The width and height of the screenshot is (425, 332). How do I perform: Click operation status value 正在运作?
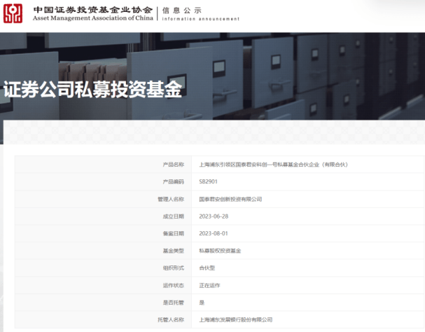[209, 285]
